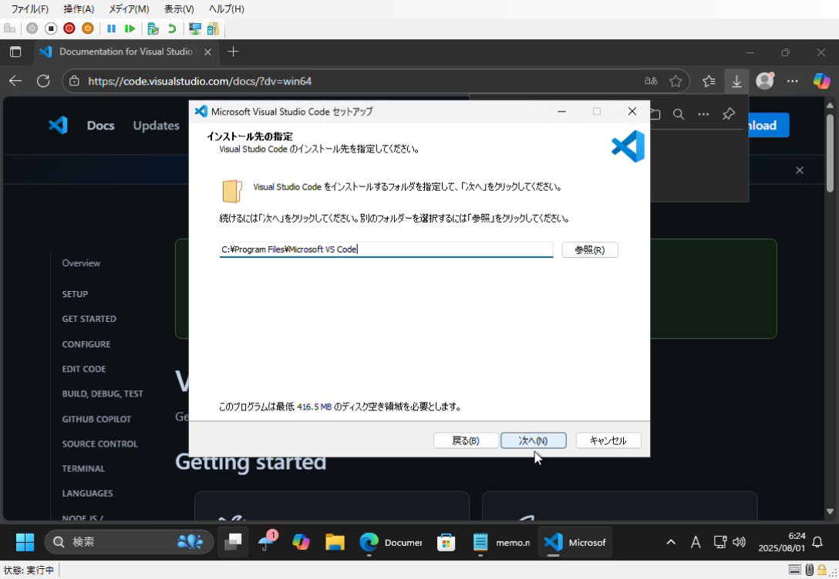Expand the EDIT CODE docs section
The width and height of the screenshot is (839, 579).
tap(83, 369)
